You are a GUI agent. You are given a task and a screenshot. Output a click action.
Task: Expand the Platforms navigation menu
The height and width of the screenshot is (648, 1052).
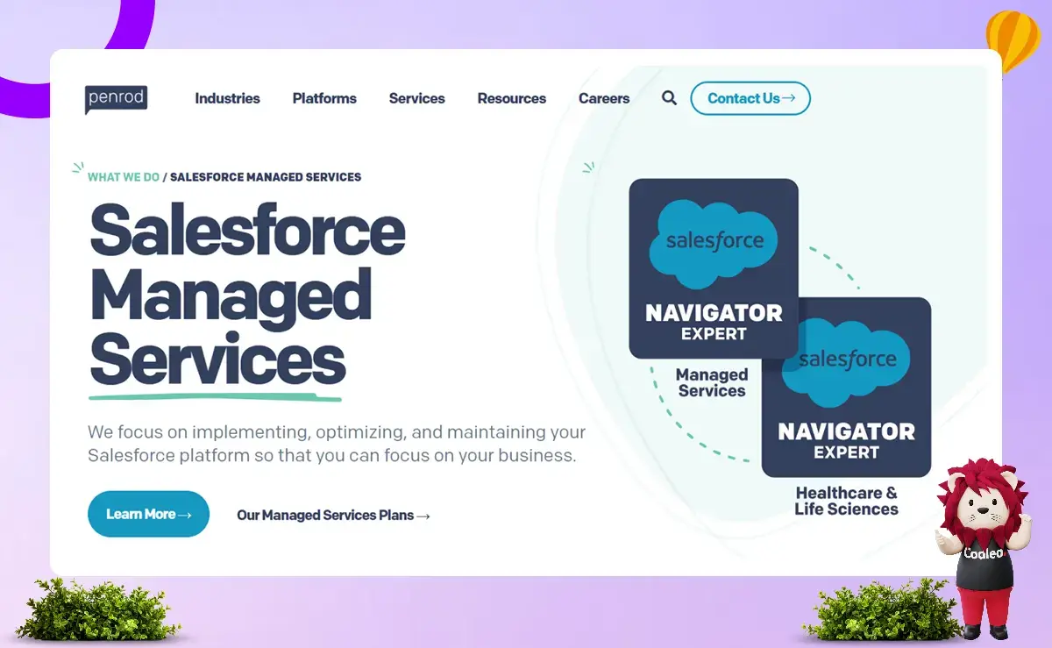click(324, 98)
